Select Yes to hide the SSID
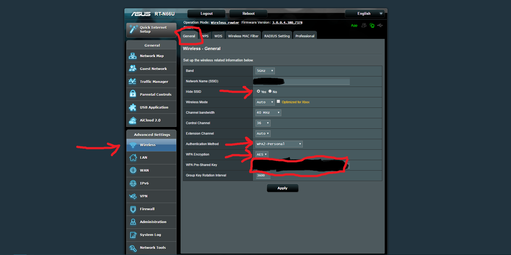Image resolution: width=511 pixels, height=255 pixels. coord(258,91)
